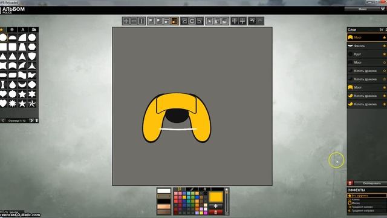The image size is (387, 218).
Task: Click the zoom out minus toolbar icon
Action: (134, 21)
